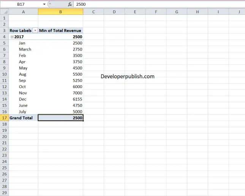Viewport: 245px width, 196px height.
Task: Click the Insert Function fx icon
Action: click(70, 4)
